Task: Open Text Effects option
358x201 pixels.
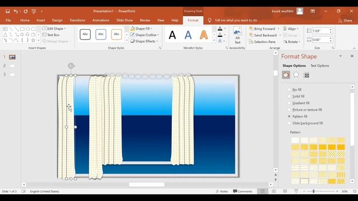Action: 222,41
